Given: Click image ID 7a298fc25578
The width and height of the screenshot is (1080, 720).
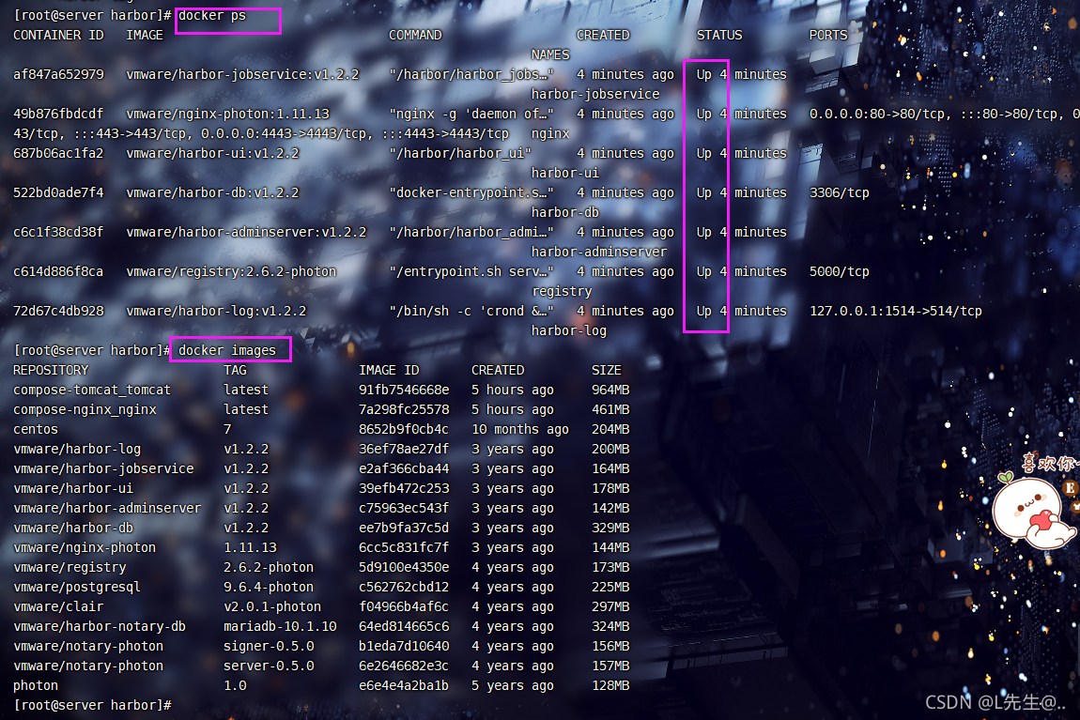Looking at the screenshot, I should point(404,409).
